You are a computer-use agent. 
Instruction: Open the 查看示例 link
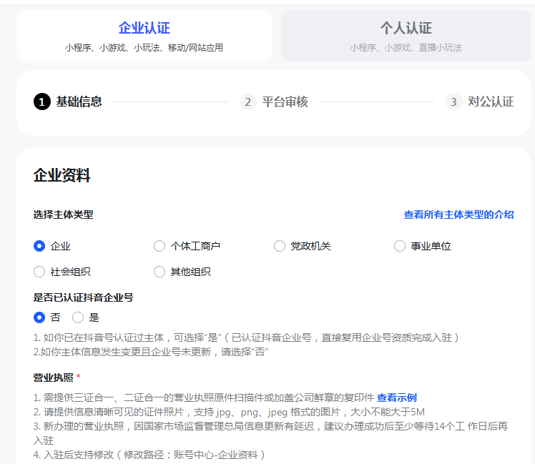point(396,398)
